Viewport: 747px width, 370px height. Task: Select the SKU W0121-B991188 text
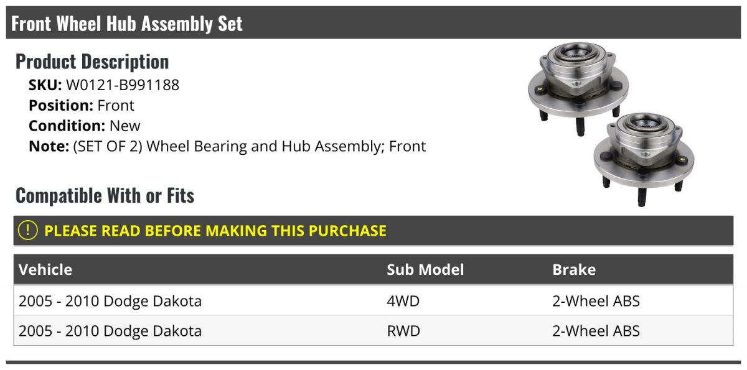(104, 85)
